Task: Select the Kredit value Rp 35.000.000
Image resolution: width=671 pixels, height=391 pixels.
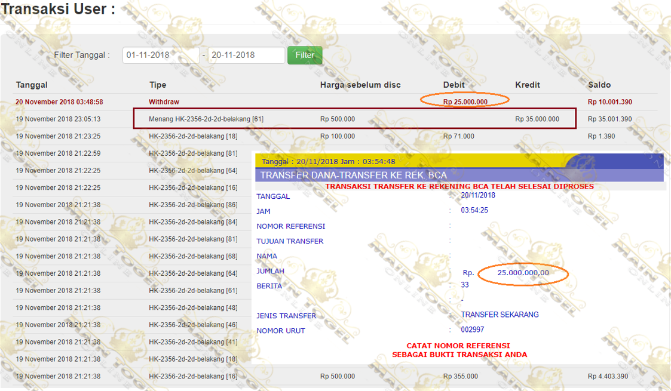Action: (537, 119)
